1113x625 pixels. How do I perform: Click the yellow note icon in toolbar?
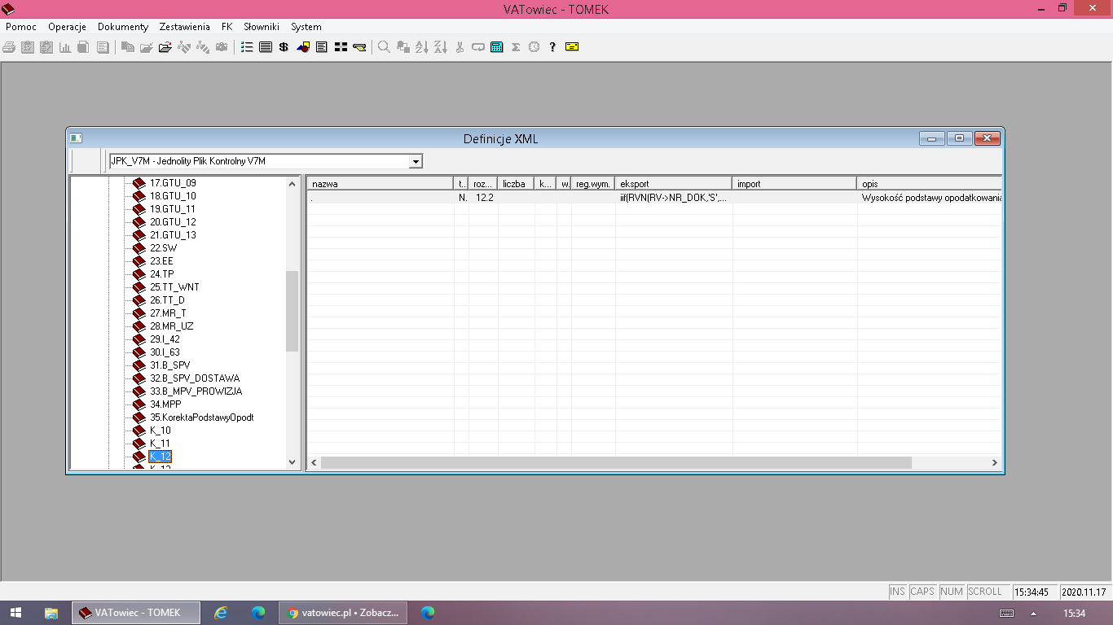pos(572,47)
